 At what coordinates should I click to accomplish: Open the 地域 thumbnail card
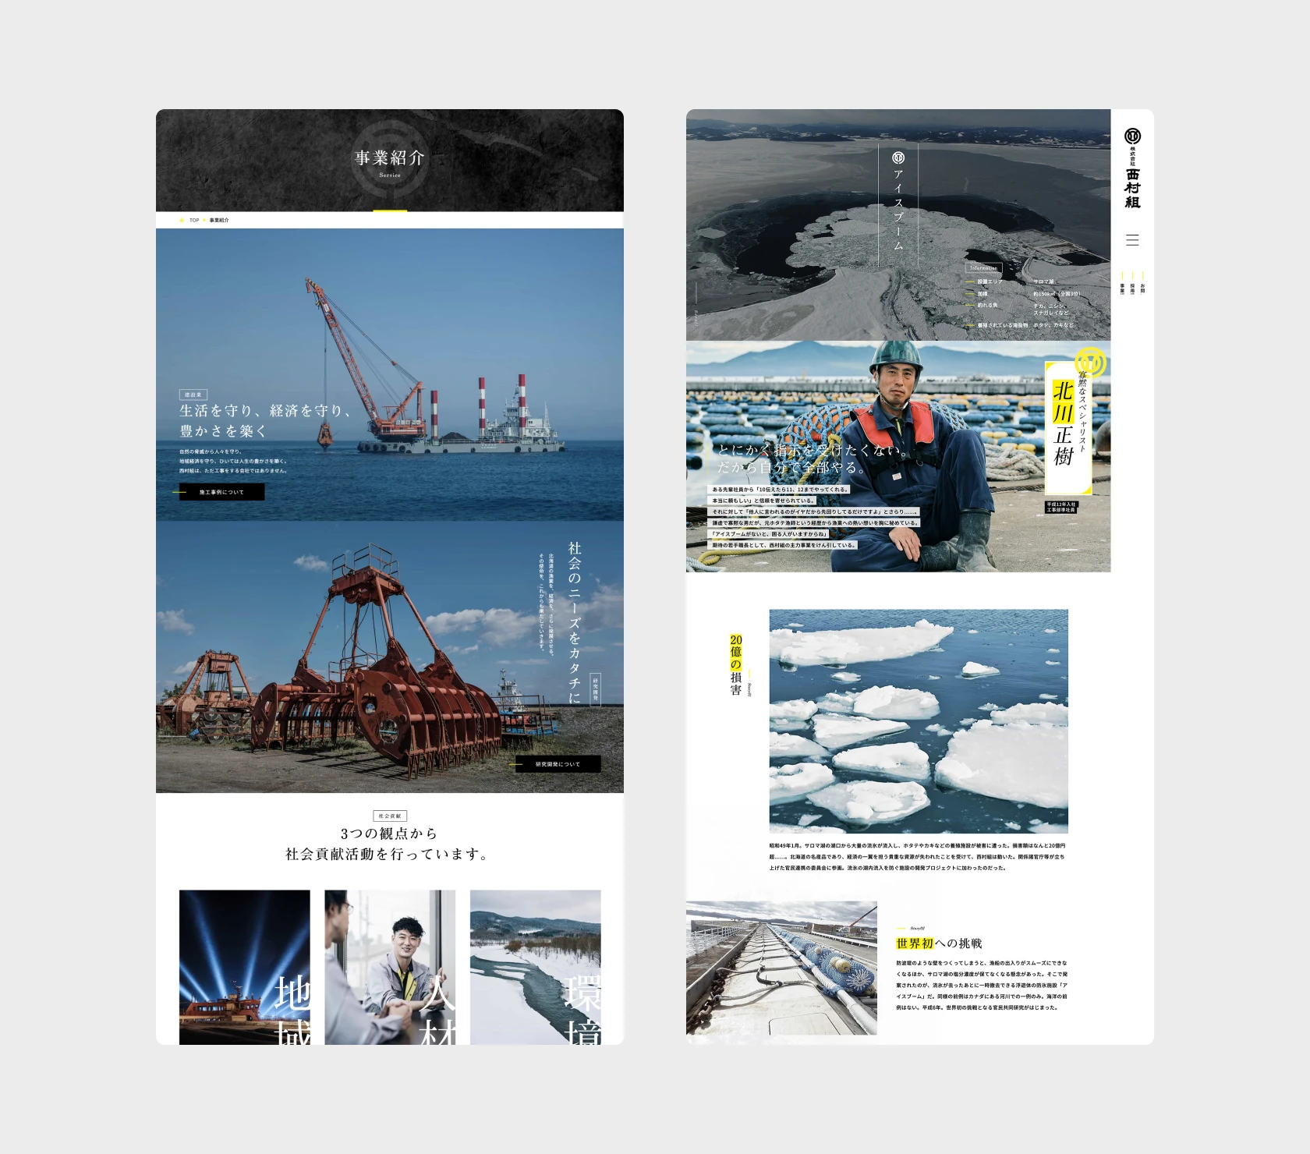(x=245, y=967)
